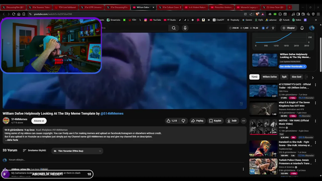The width and height of the screenshot is (322, 181).
Task: Open AT ETERNITY'S GATE trailer thumbnail
Action: (263, 90)
